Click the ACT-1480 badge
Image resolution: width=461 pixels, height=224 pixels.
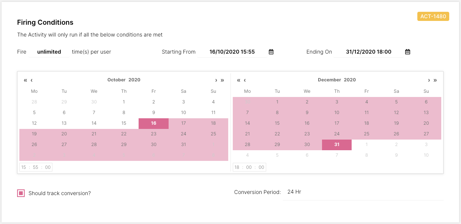433,16
